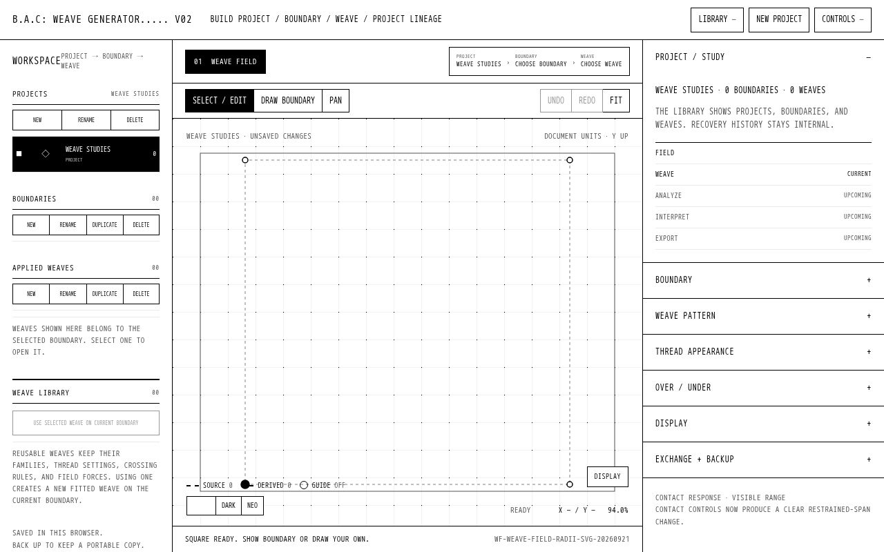
Task: Click the Choose Boundary breadcrumb step
Action: (541, 61)
